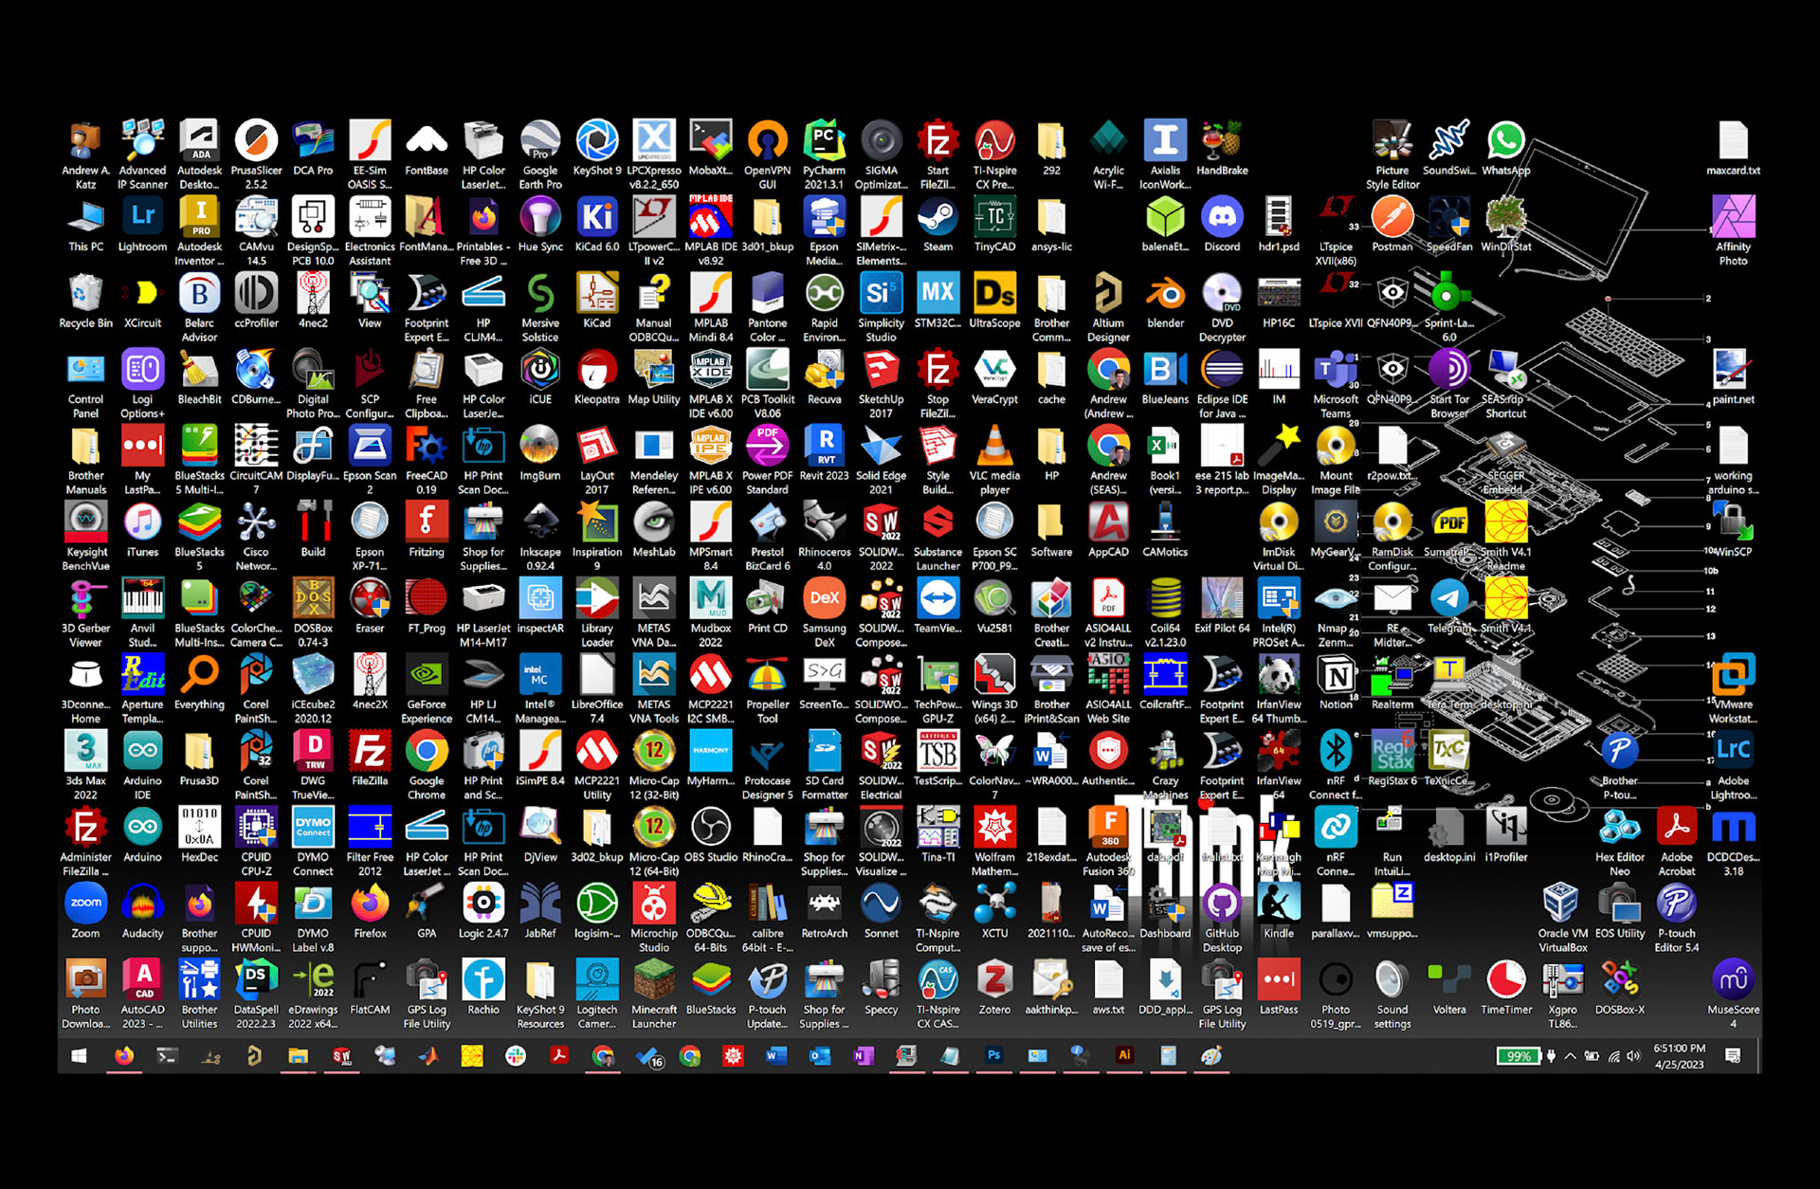Open the KiCad 6.0 icon

pyautogui.click(x=597, y=224)
